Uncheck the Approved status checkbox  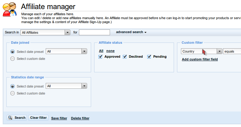point(100,57)
